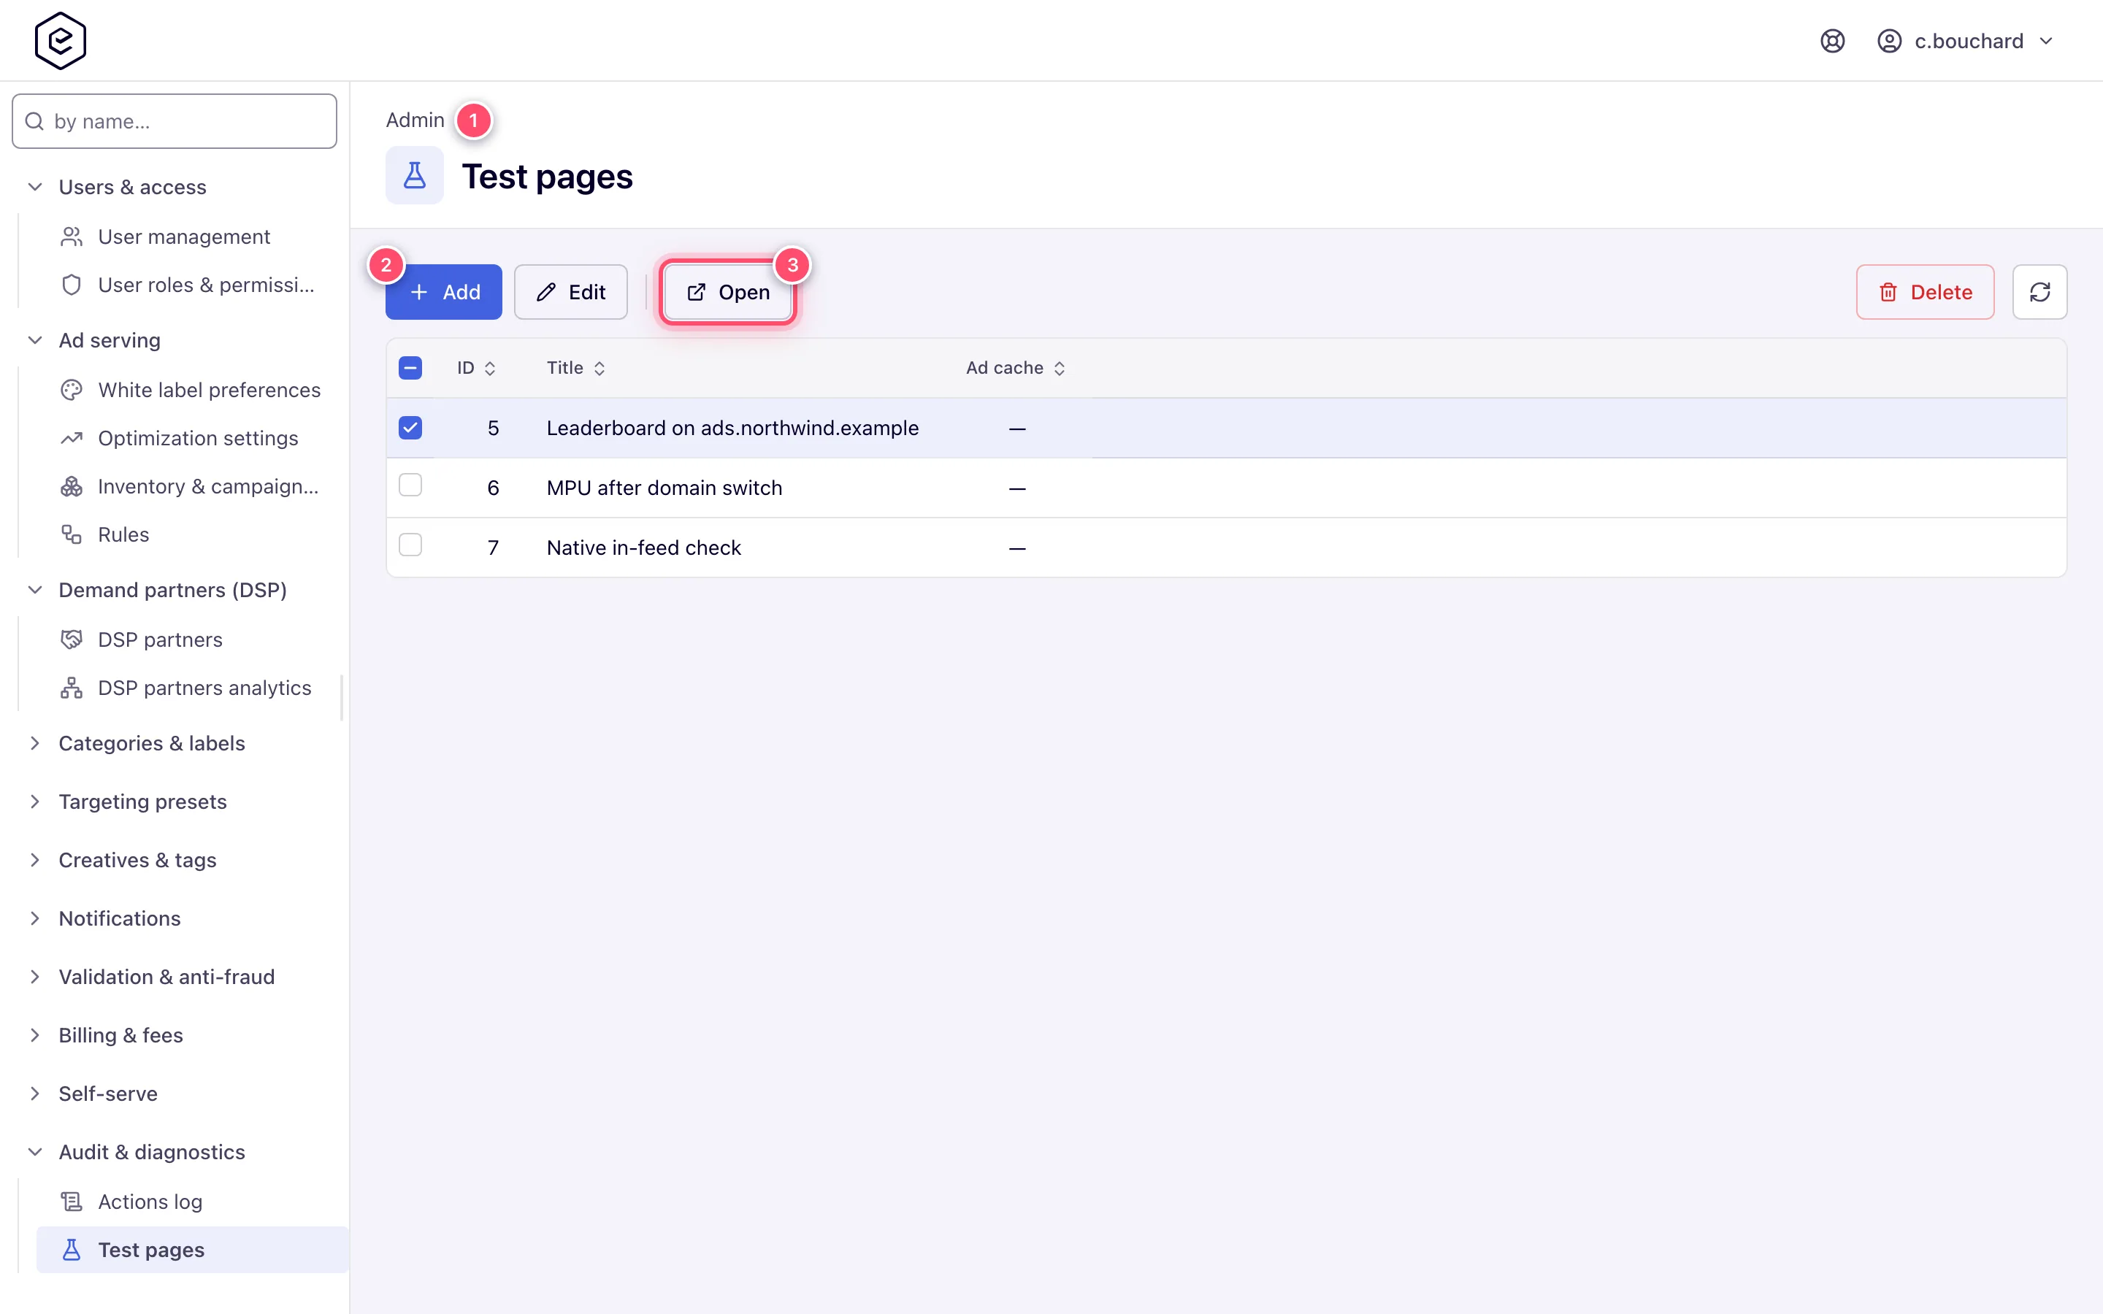Click the Inventory & campaign cubes icon
This screenshot has width=2103, height=1314.
coord(72,487)
